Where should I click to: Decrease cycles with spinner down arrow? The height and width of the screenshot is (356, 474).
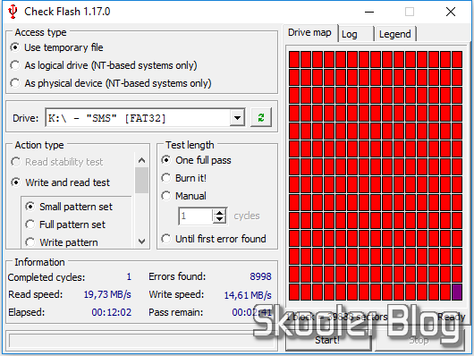click(x=219, y=219)
